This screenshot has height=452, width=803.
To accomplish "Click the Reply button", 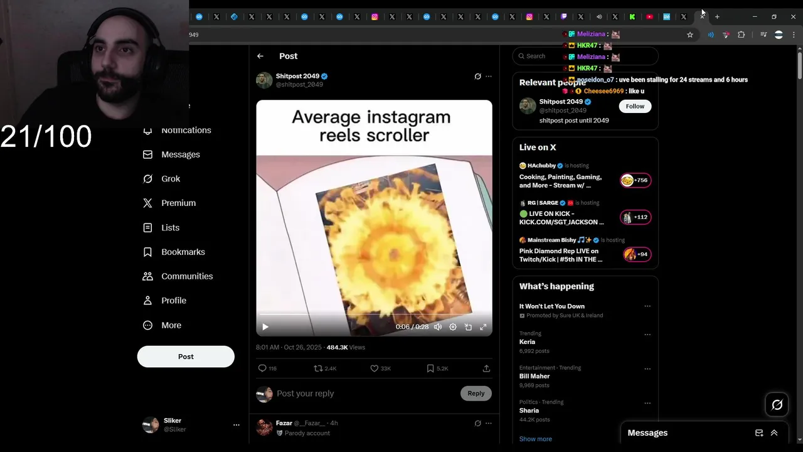I will (476, 394).
